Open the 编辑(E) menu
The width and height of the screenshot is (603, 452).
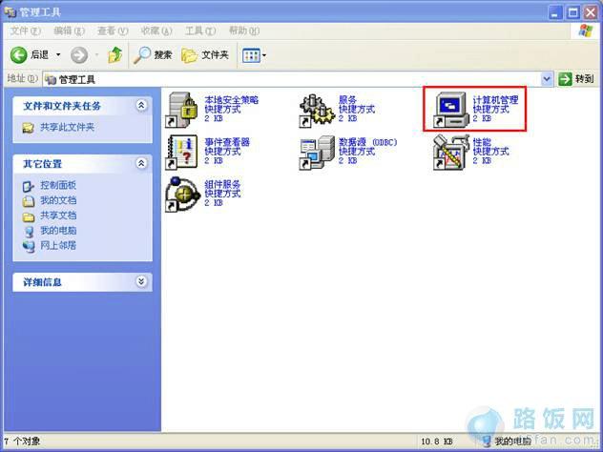click(69, 31)
